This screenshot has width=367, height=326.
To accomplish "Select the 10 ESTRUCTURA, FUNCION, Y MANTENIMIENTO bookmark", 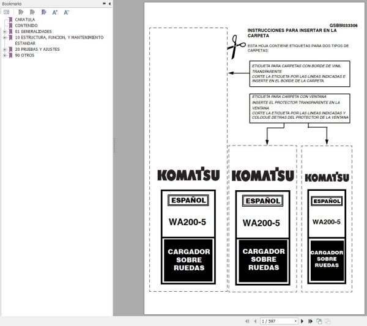I will tap(59, 40).
